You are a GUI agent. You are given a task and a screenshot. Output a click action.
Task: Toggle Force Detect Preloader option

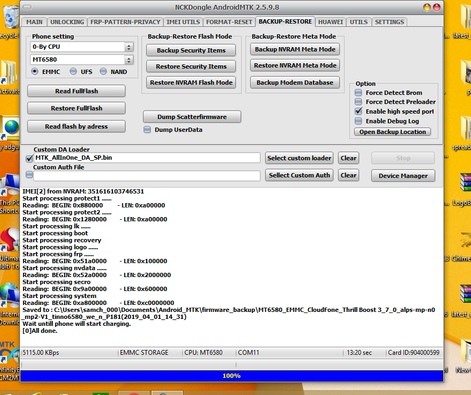pos(358,101)
